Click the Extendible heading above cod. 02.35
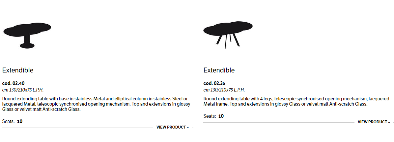This screenshot has height=142, width=394. click(x=219, y=70)
